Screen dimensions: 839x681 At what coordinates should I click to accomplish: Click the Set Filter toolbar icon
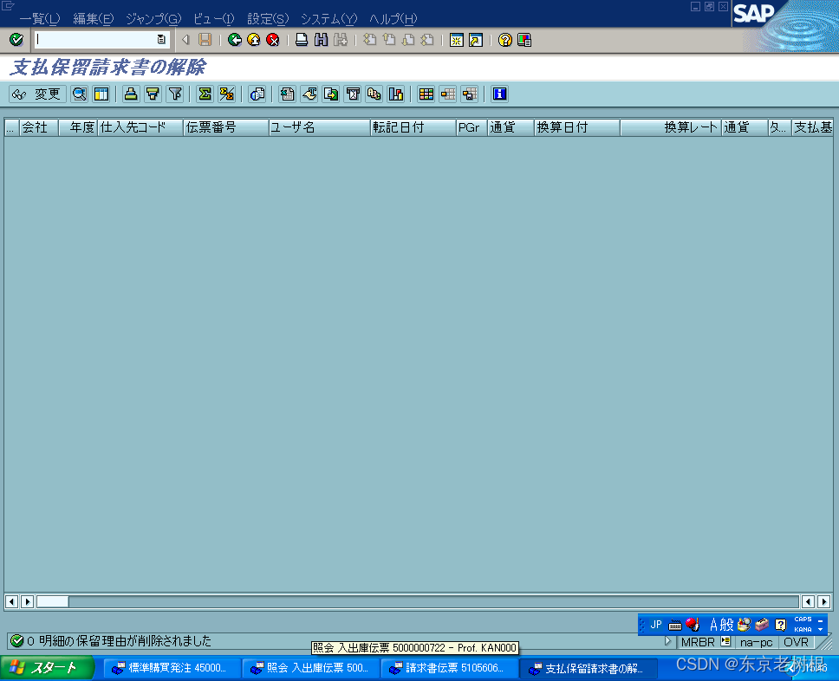(x=172, y=94)
